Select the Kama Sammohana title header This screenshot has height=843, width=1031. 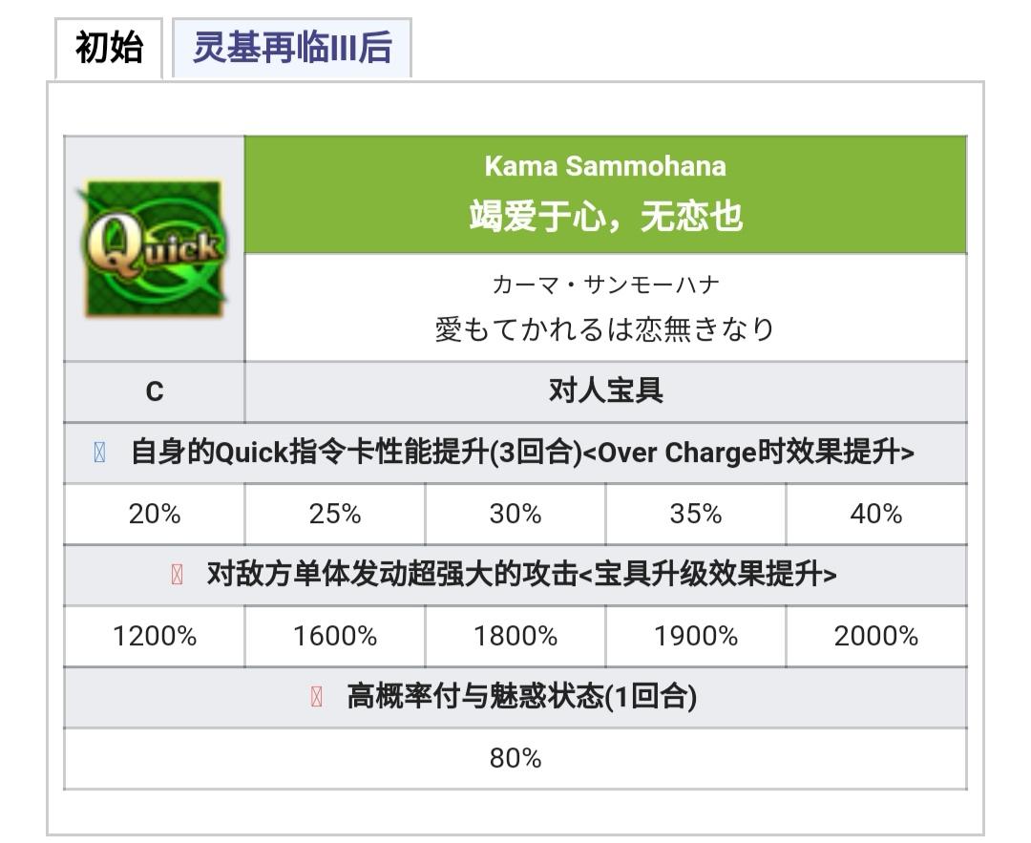click(x=605, y=194)
